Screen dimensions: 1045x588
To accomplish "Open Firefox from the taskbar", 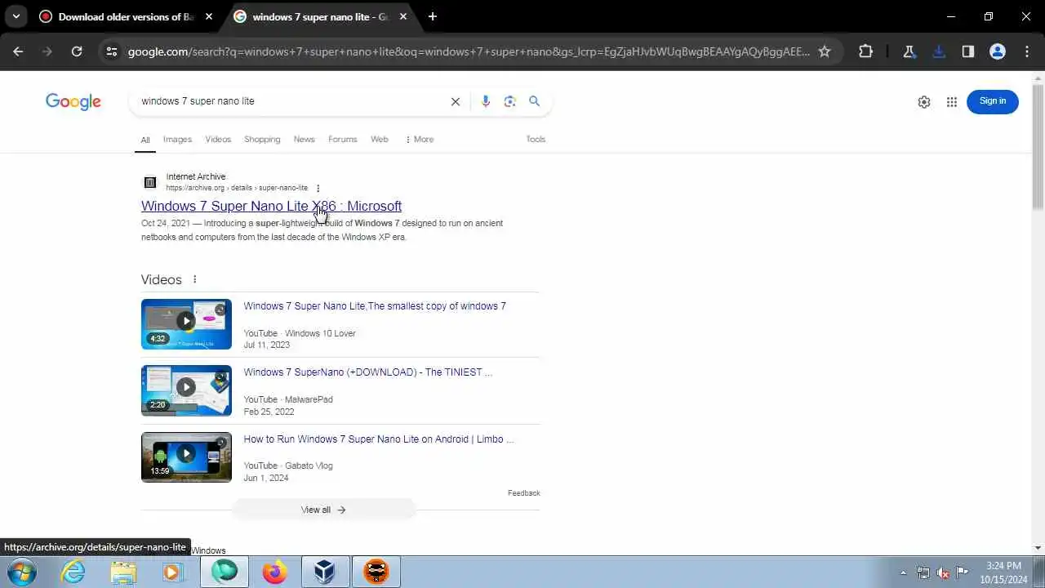I will (x=275, y=572).
